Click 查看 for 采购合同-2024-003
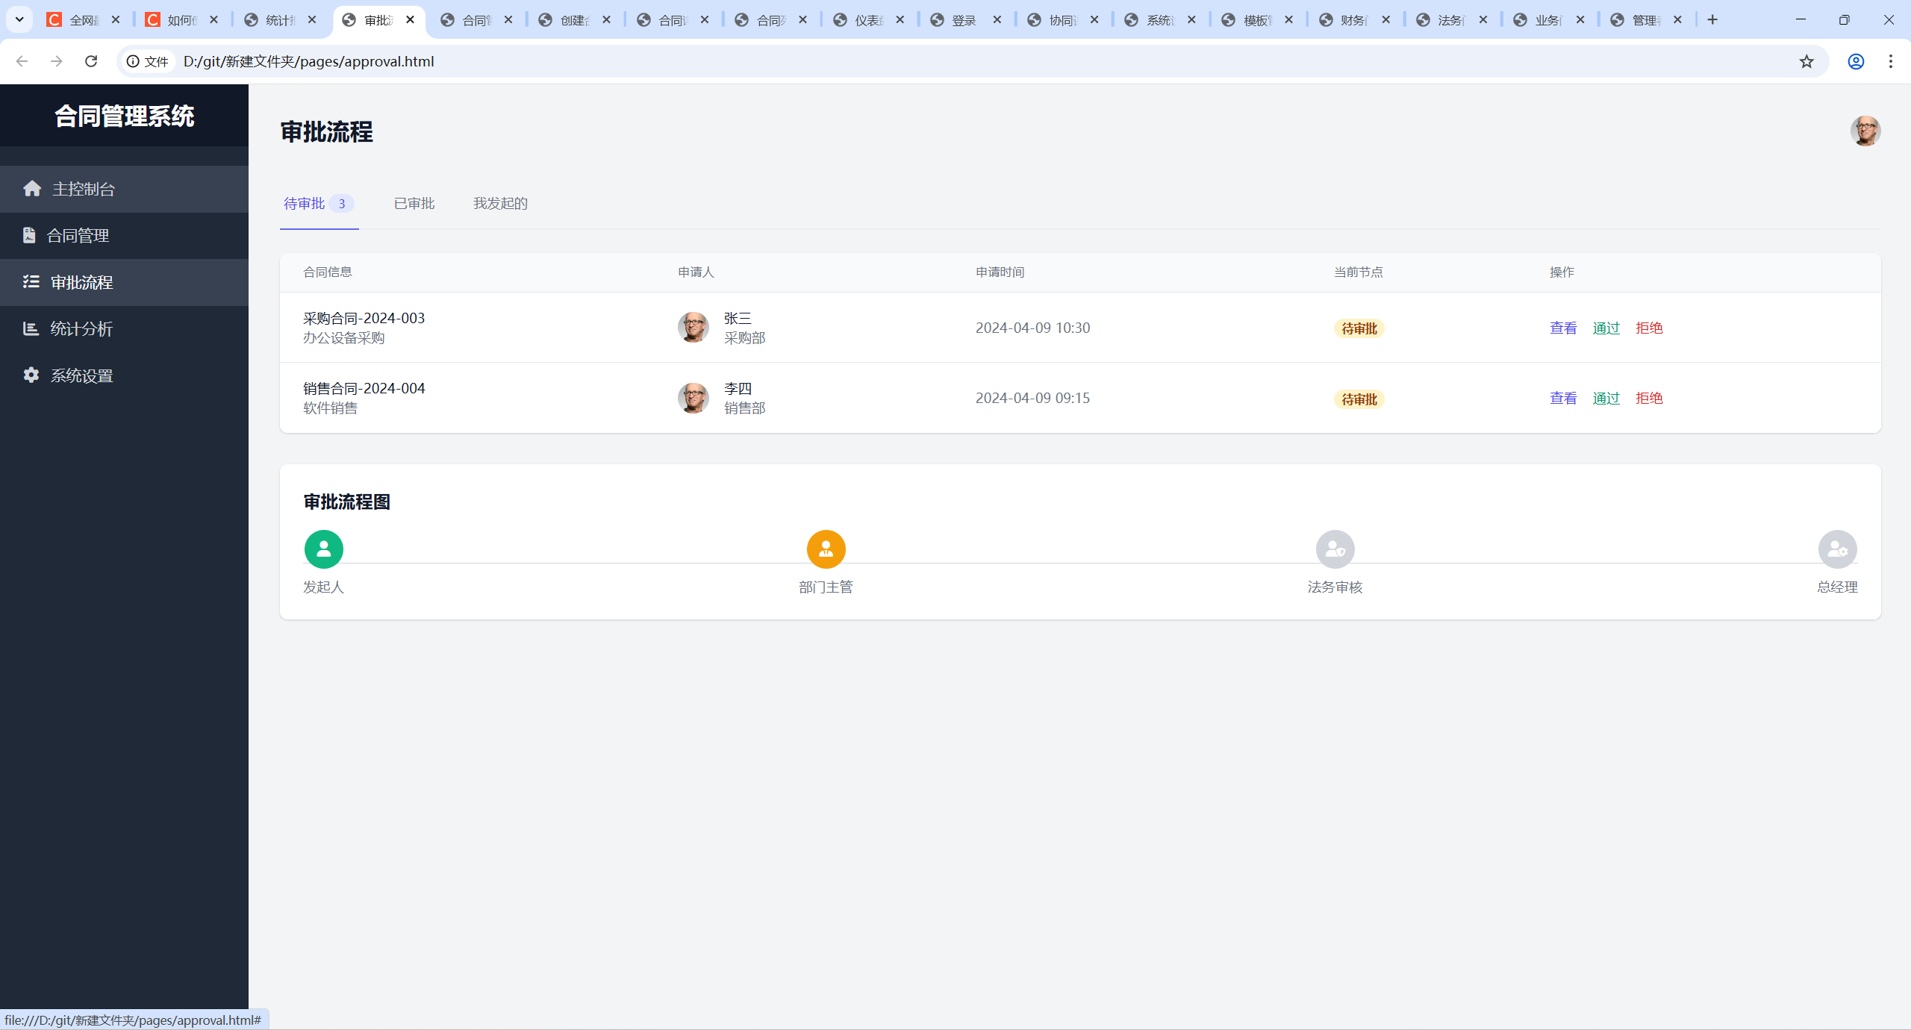1911x1030 pixels. 1563,328
